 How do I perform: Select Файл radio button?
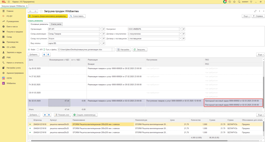pyautogui.click(x=29, y=49)
